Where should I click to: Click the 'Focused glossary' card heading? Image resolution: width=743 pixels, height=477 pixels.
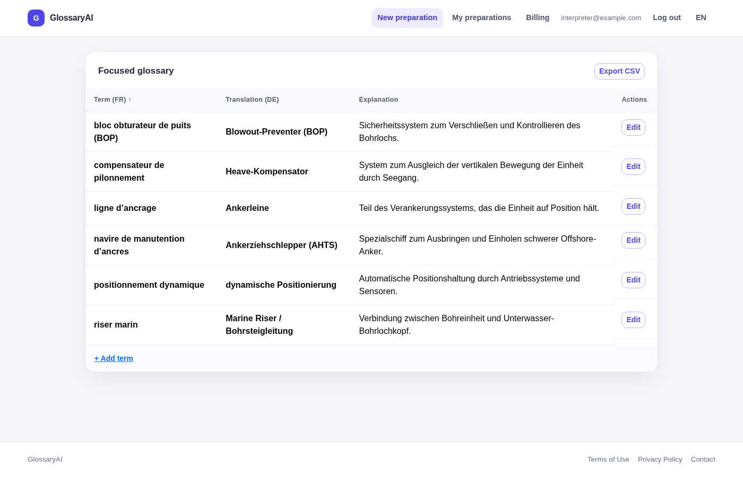coord(136,71)
